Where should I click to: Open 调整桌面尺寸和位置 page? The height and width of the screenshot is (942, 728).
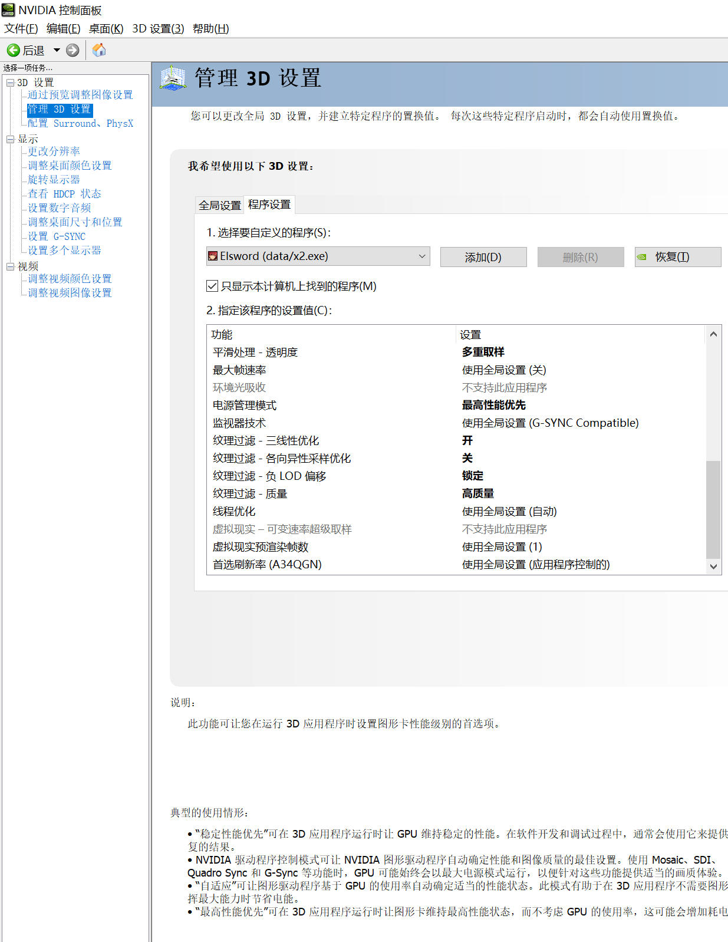(x=75, y=222)
